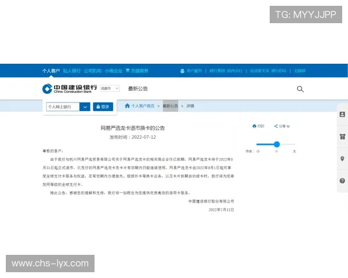Click the 尊敬的客户 greeting text
Viewport: 348px width, 278px height.
[x=53, y=151]
